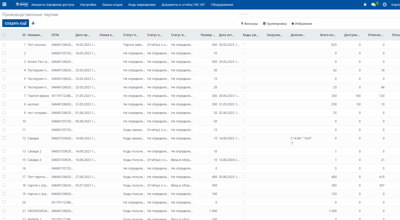Viewport: 400px width, 220px height.
Task: Tick the codes checkbox in Самара 3 row
Action: tap(244, 160)
